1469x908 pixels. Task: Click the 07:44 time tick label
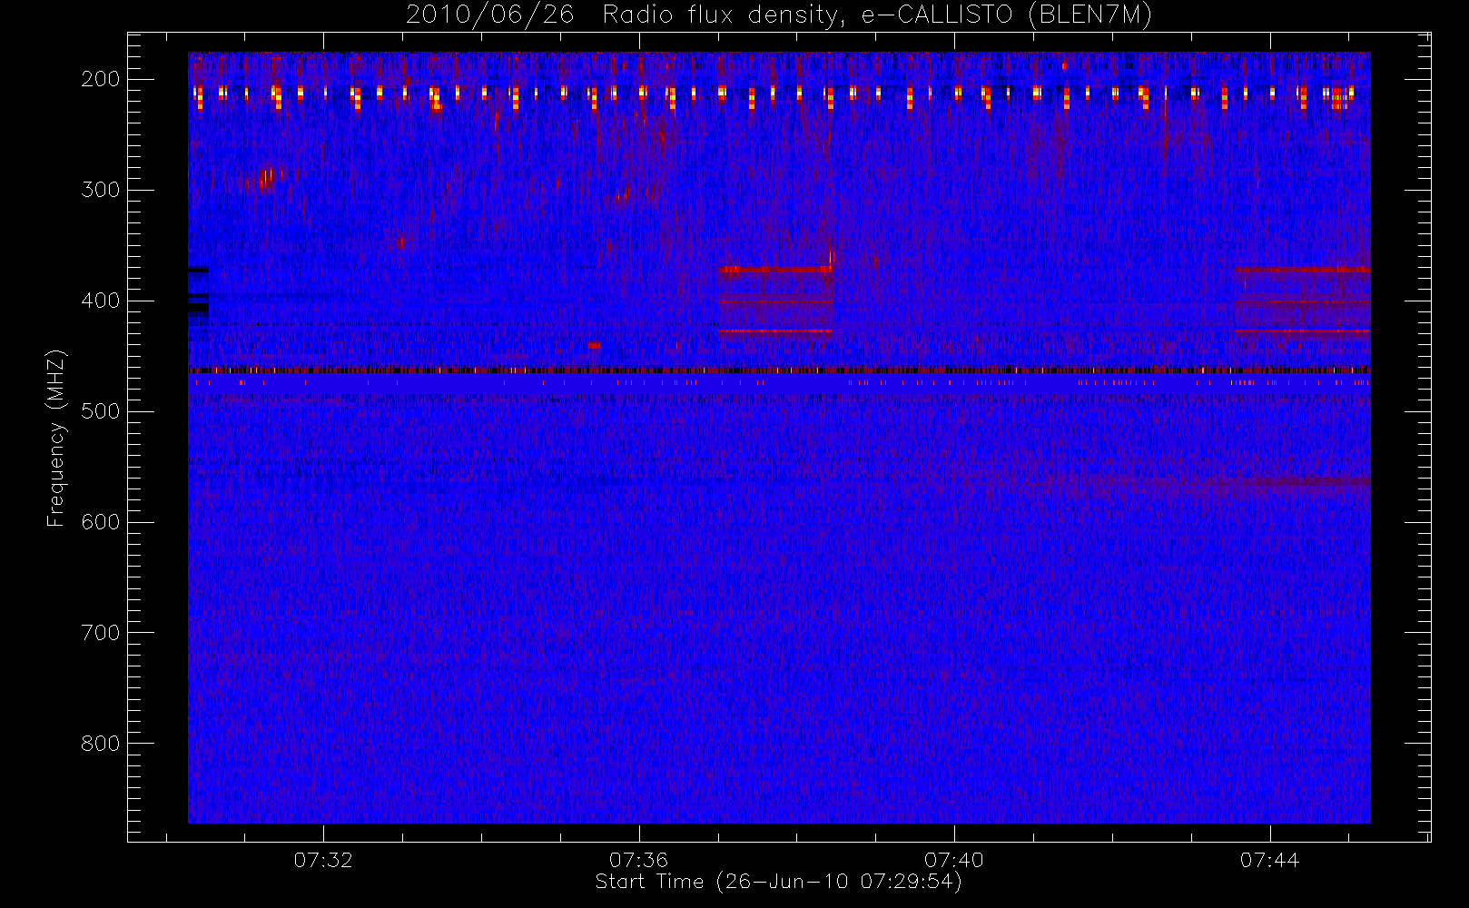coord(1270,860)
